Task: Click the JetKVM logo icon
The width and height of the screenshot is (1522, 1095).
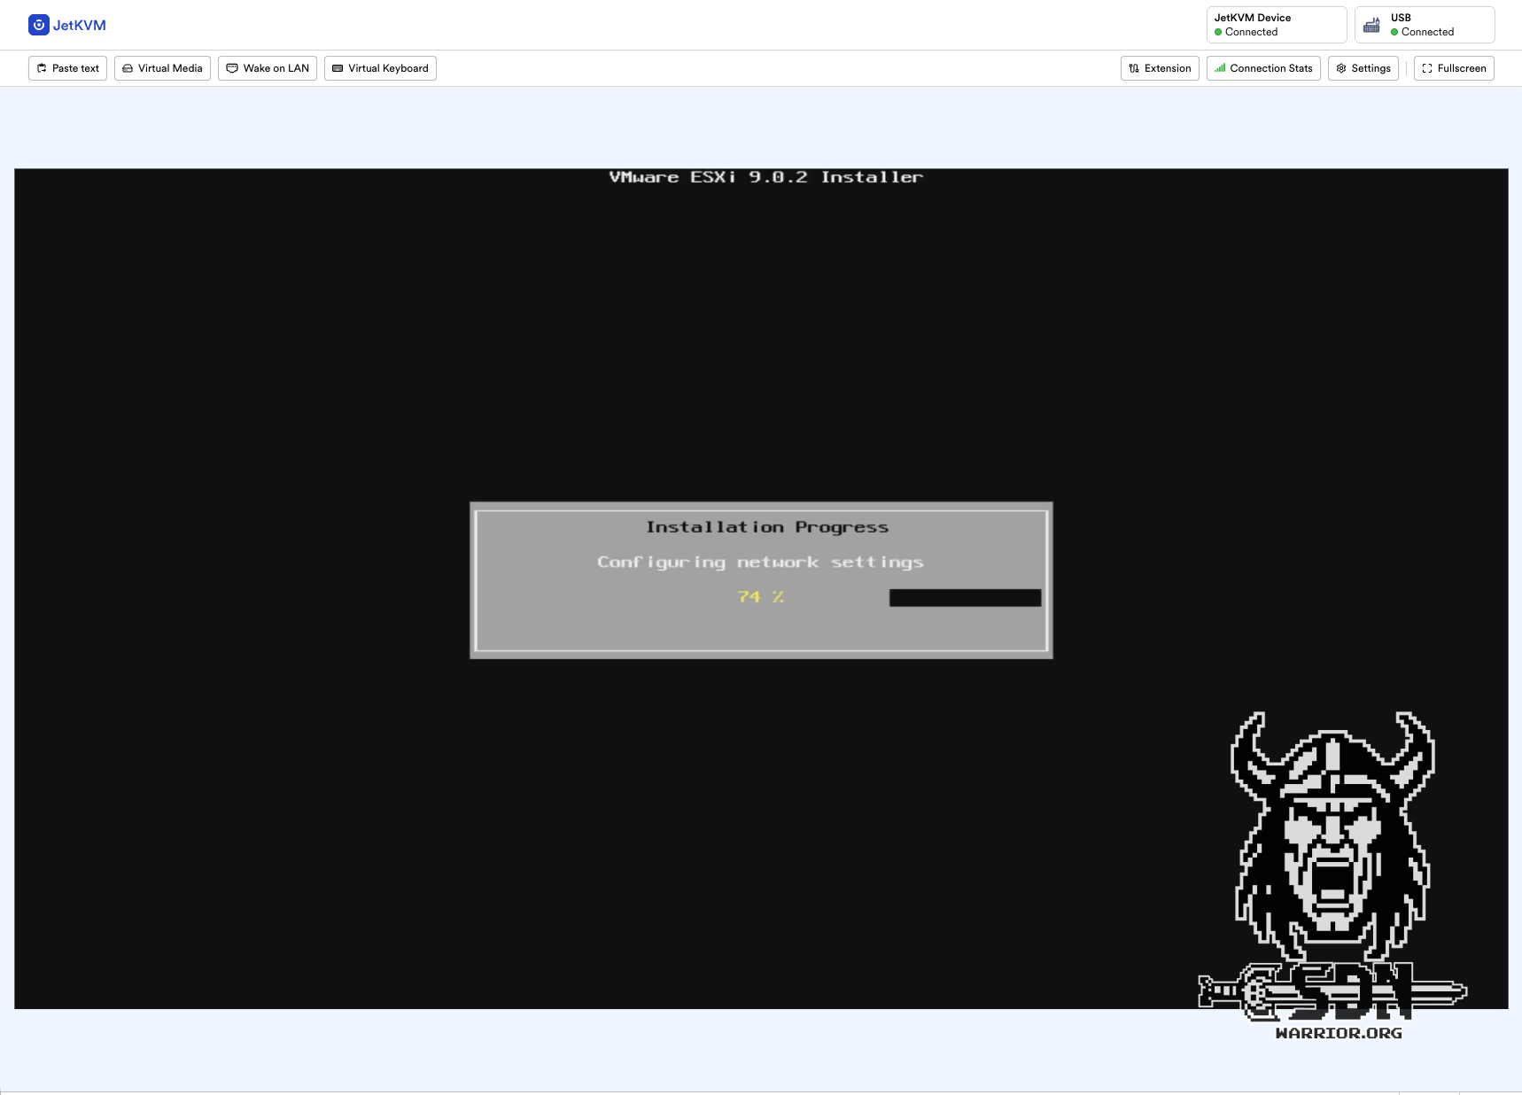Action: (38, 25)
